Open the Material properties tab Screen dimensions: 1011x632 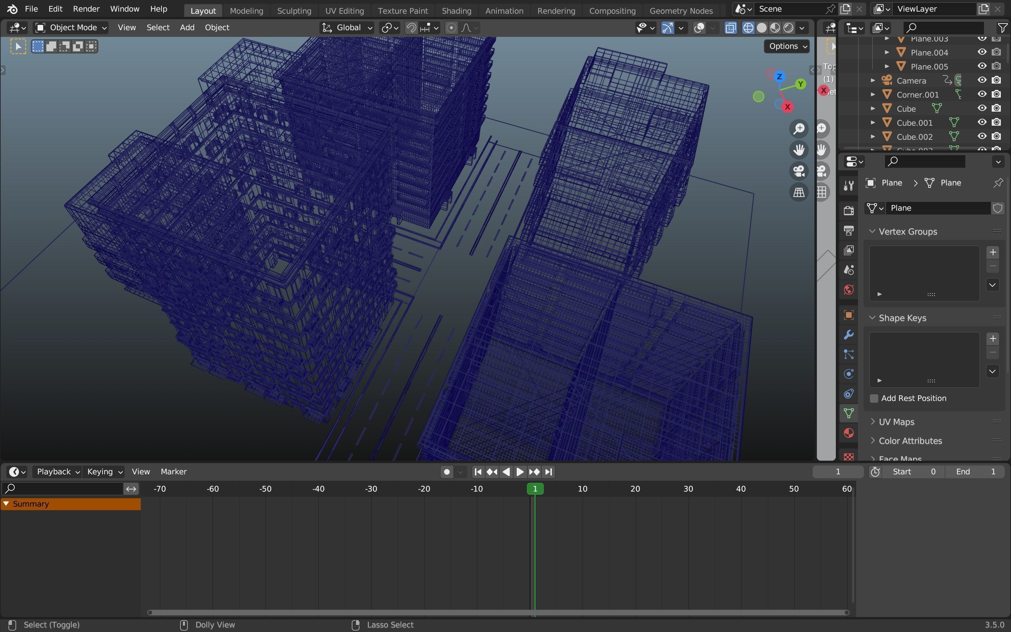[x=848, y=433]
